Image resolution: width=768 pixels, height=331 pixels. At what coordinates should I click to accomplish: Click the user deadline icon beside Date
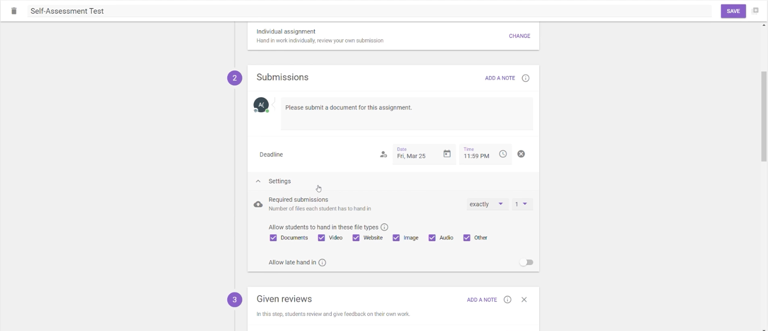tap(384, 154)
